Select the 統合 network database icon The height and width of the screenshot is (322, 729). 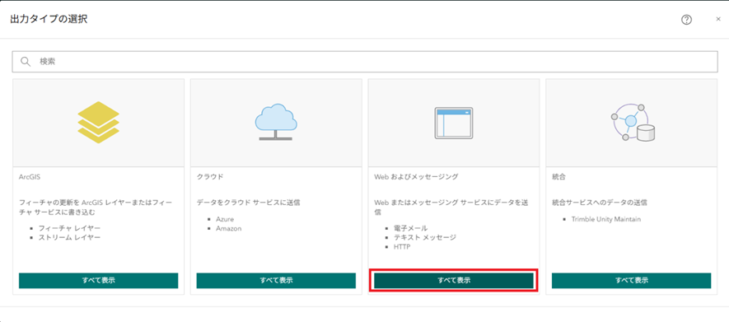pos(633,123)
